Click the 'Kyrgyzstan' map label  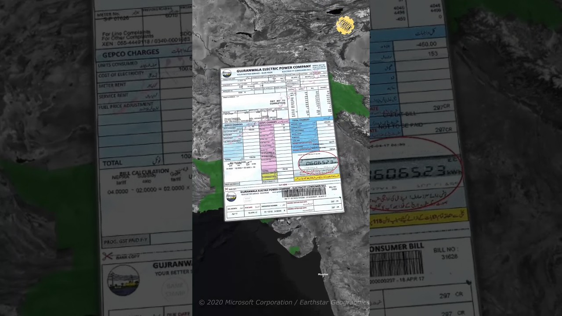coord(318,25)
